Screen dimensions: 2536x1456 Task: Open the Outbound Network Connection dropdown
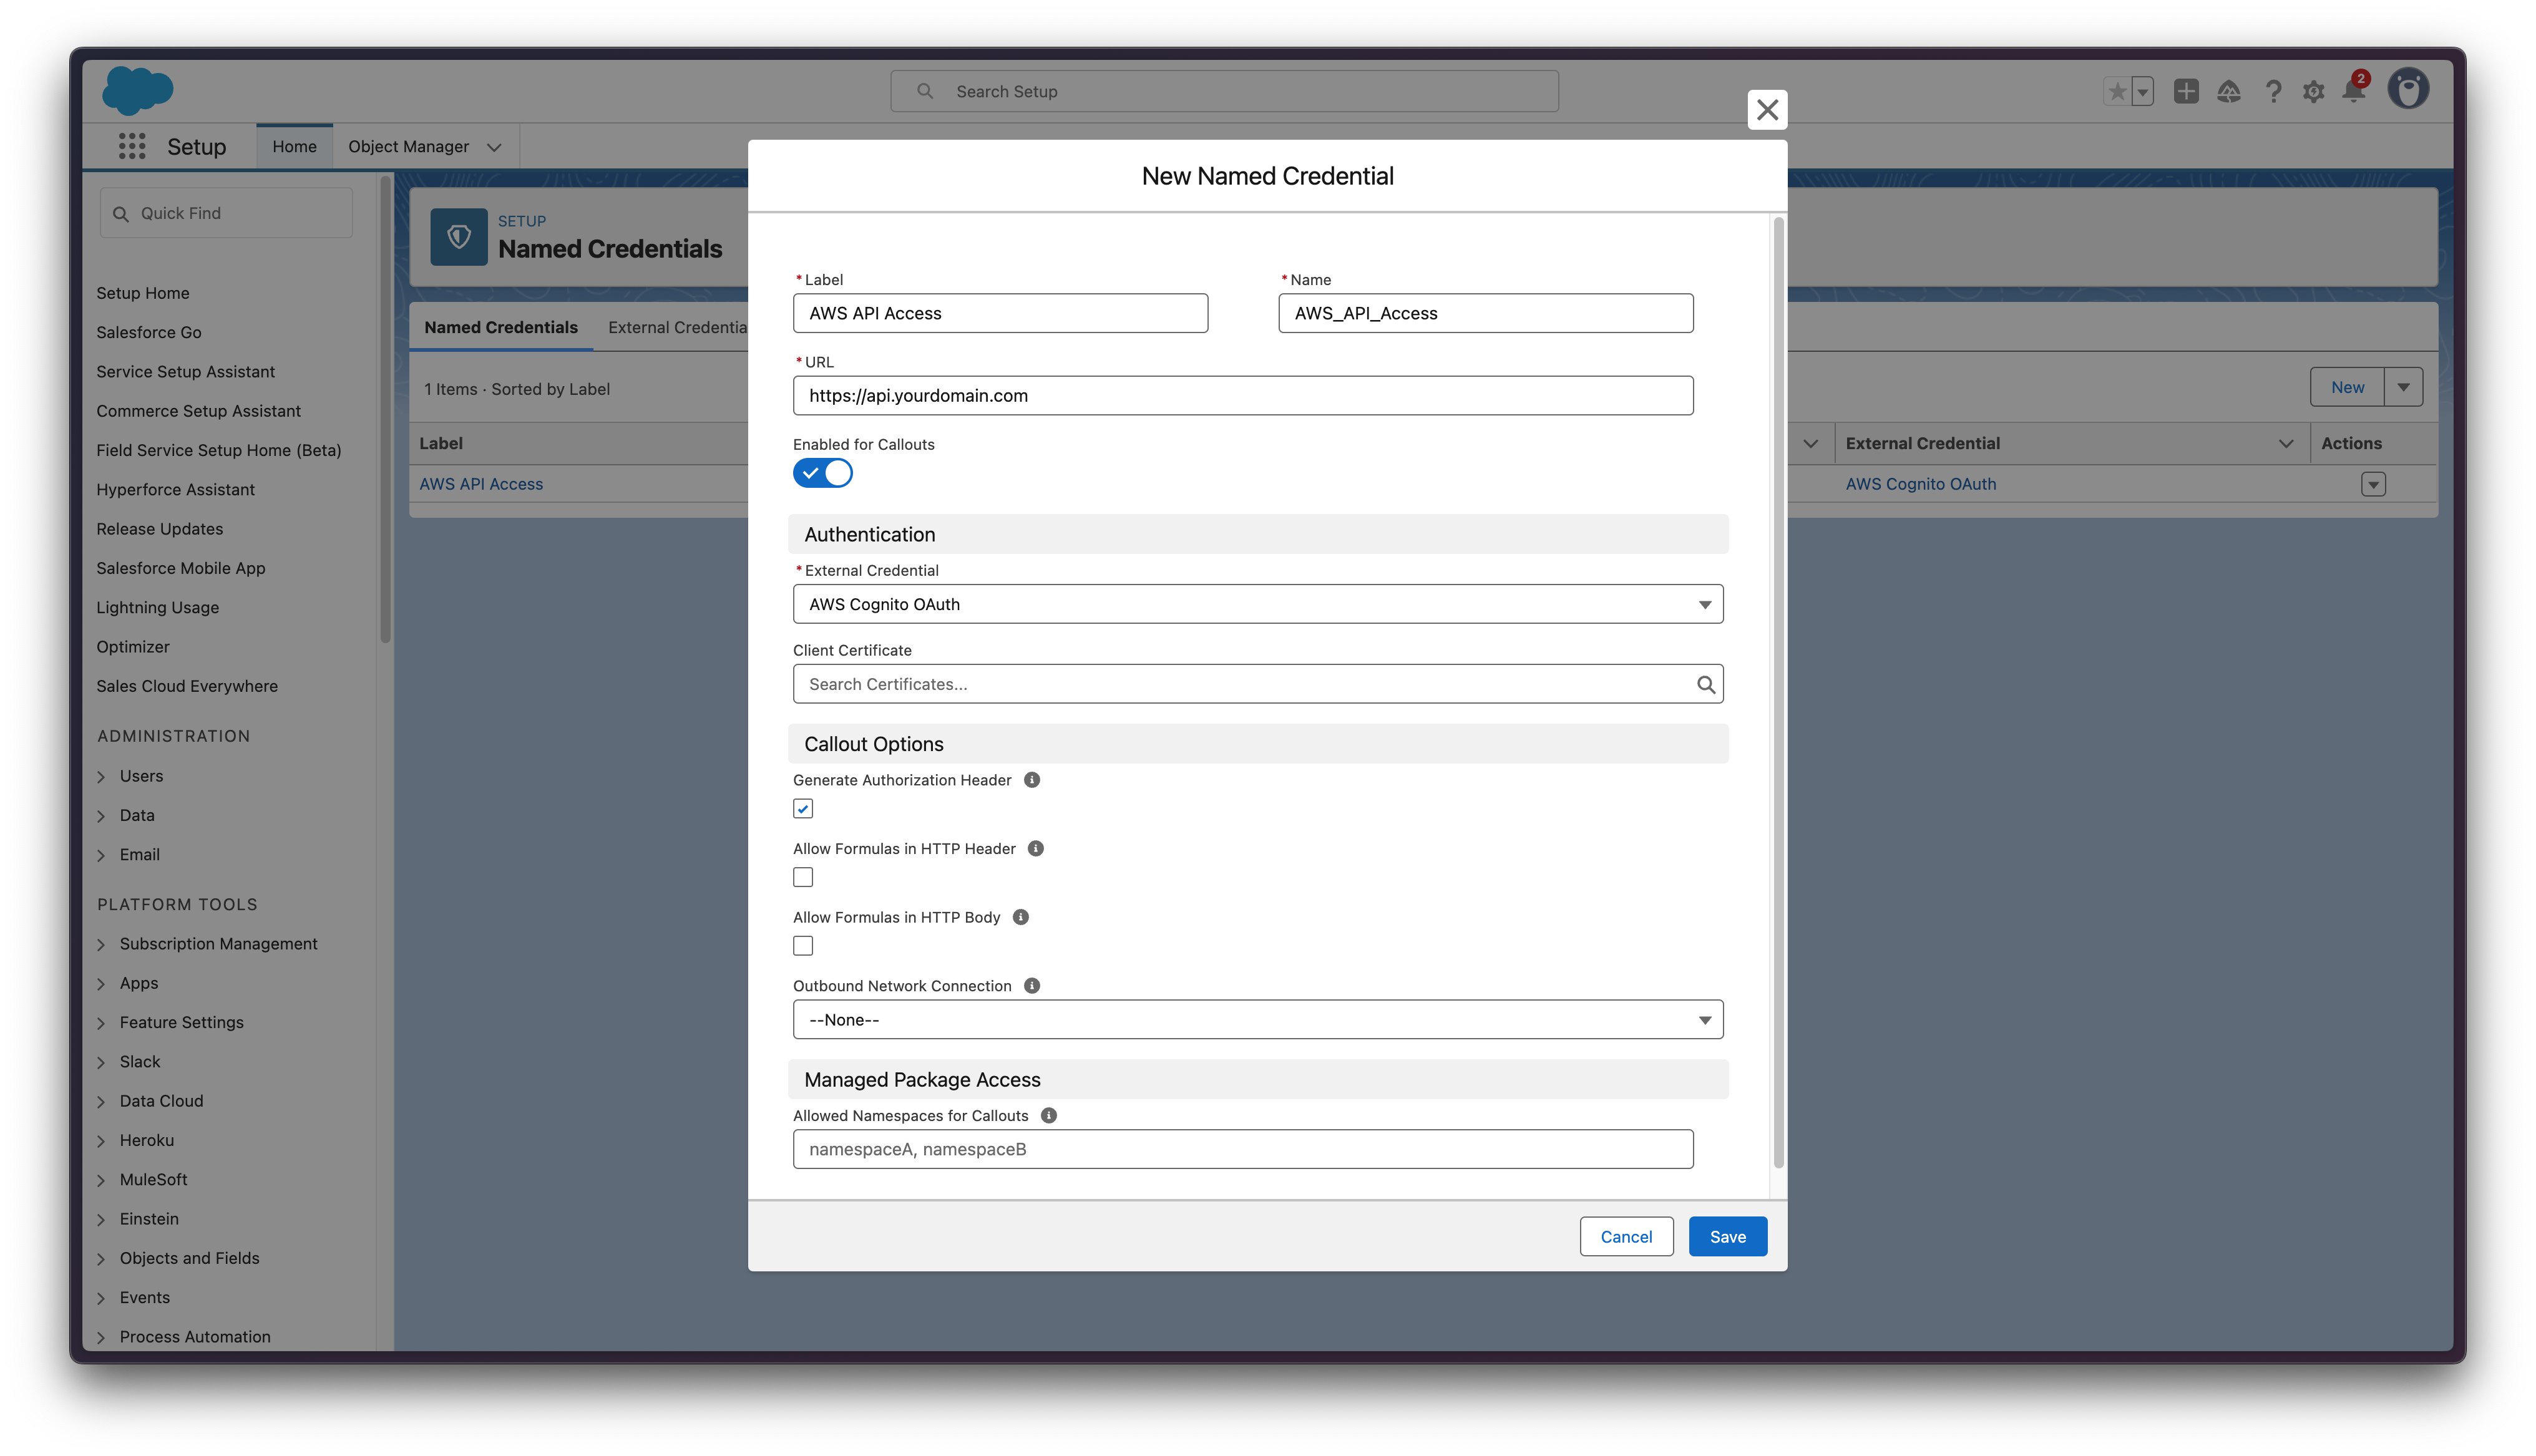1258,1019
